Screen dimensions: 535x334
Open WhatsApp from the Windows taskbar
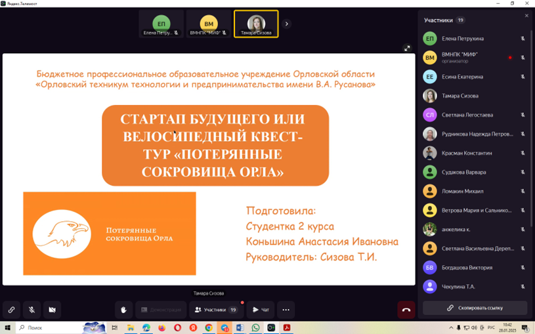[x=255, y=327]
